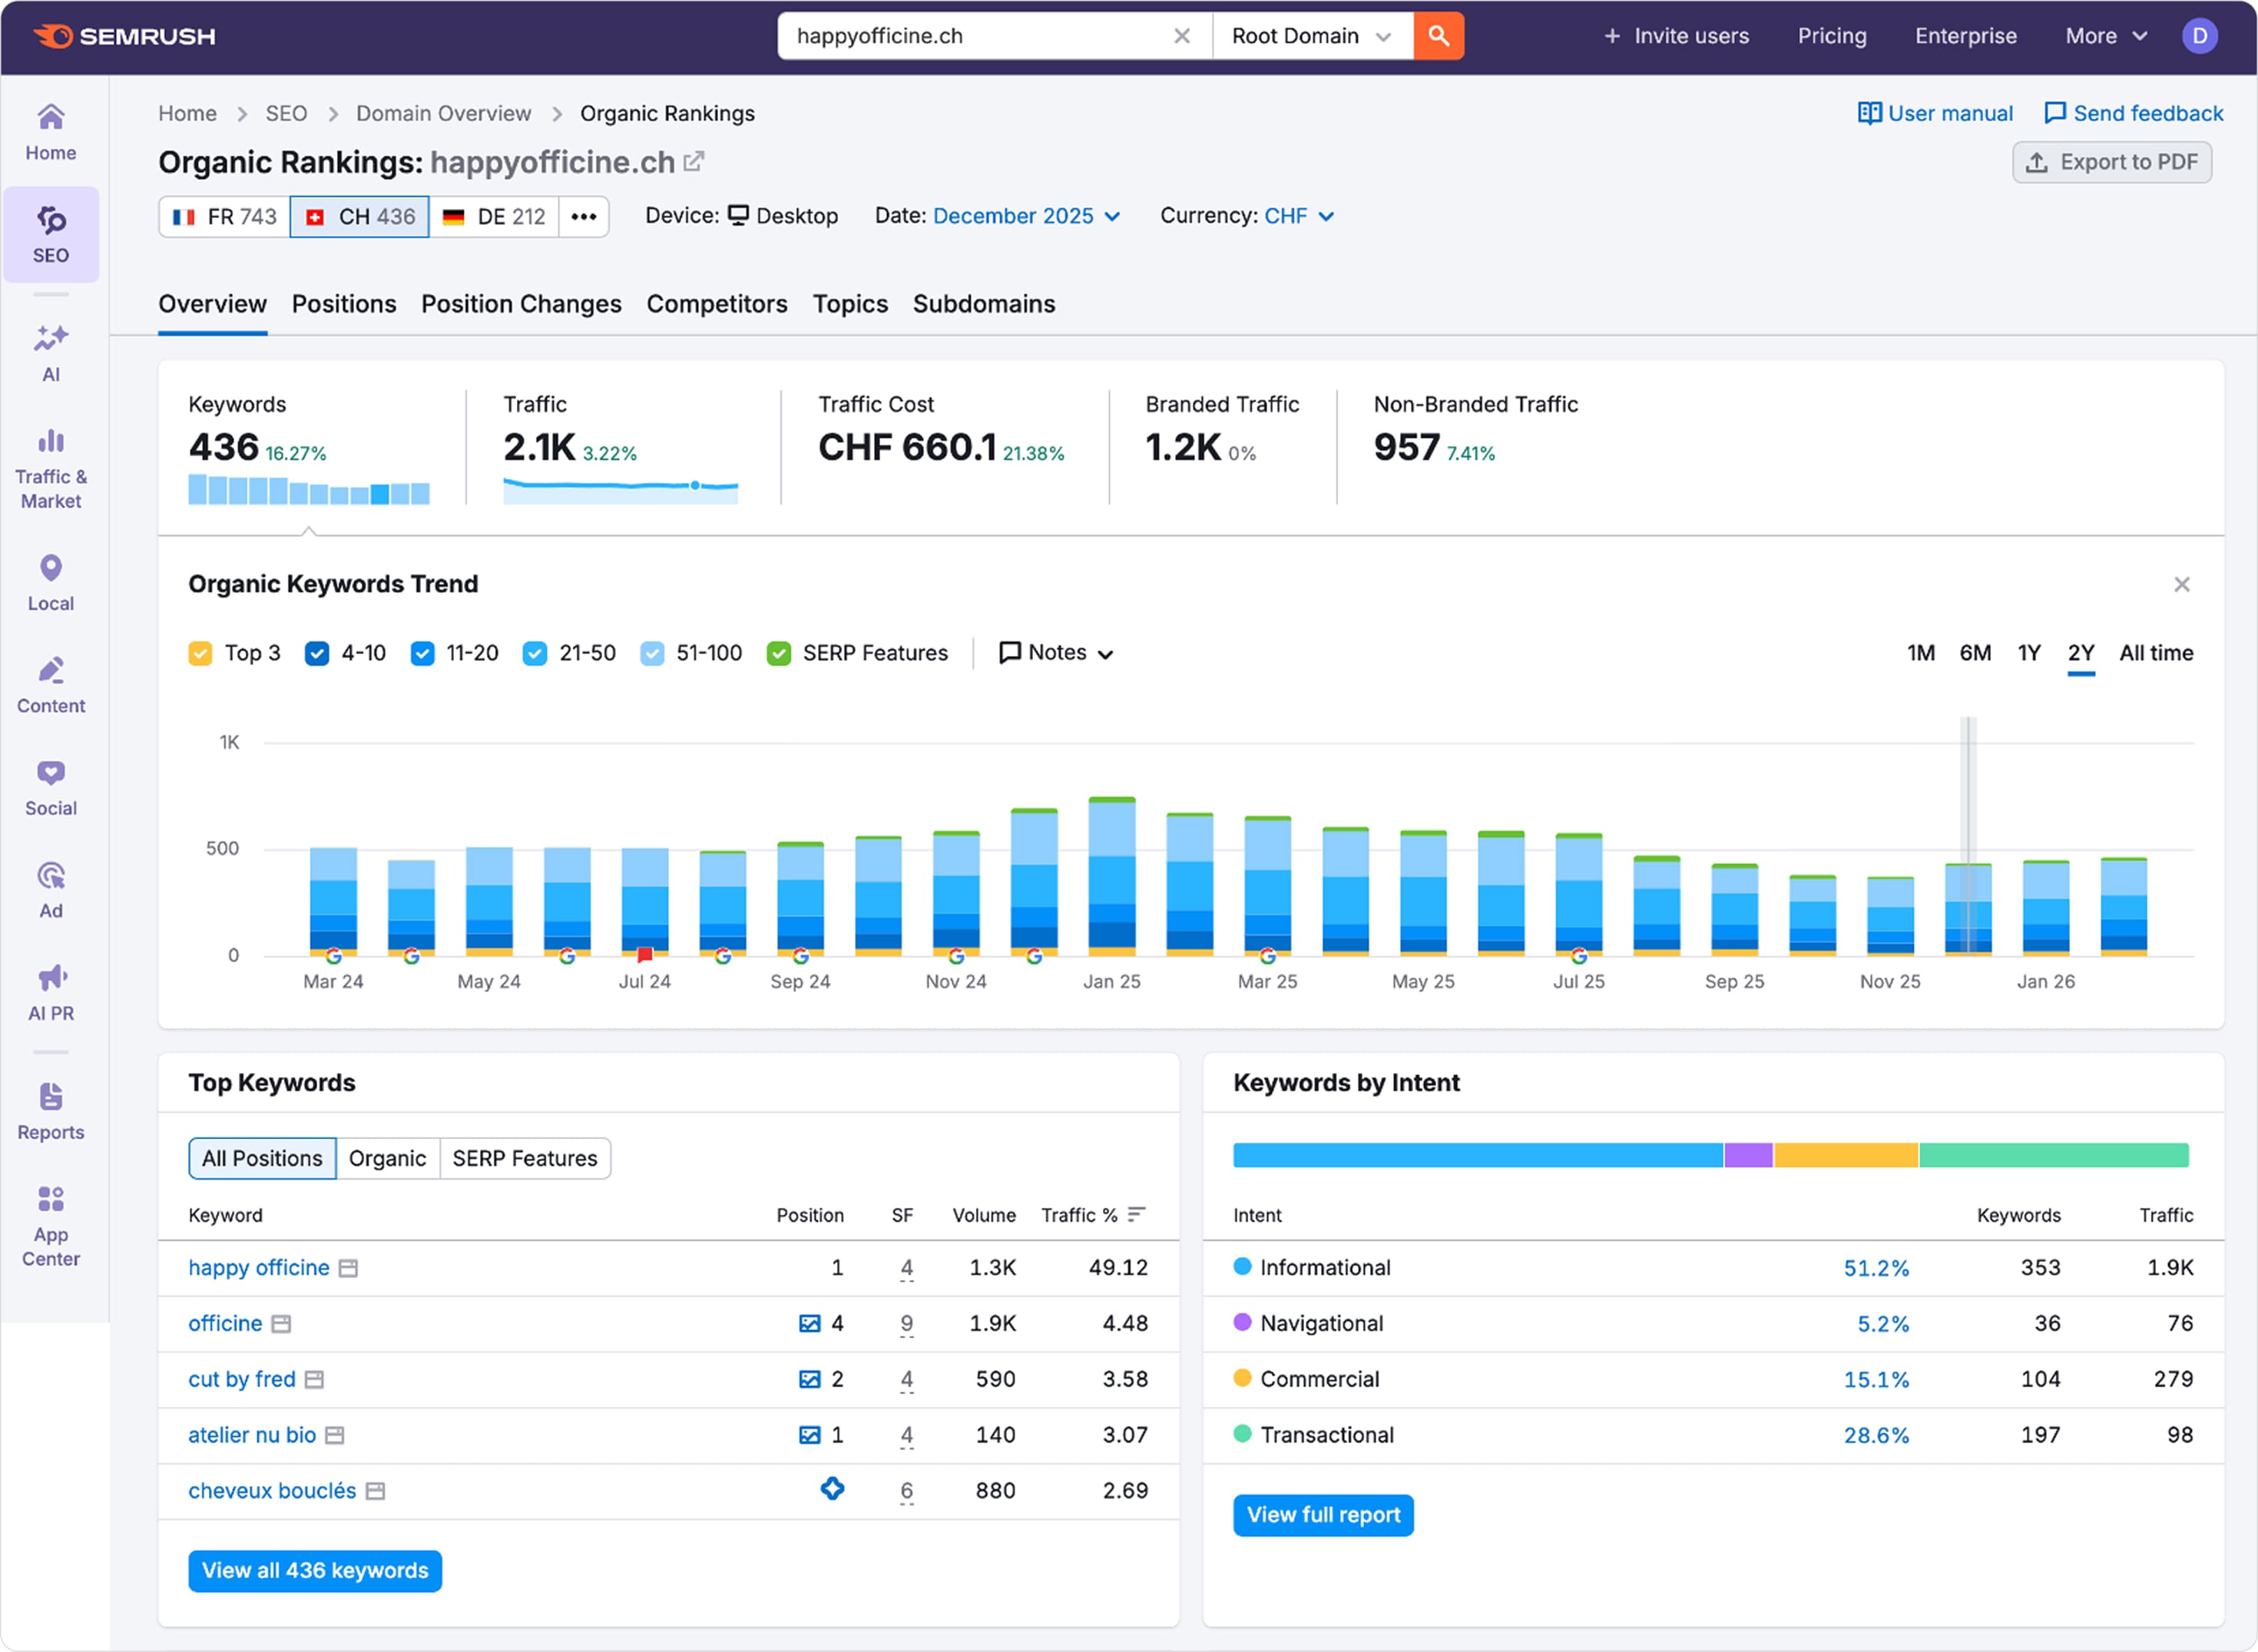Click the image pack icon in officine row

(809, 1324)
